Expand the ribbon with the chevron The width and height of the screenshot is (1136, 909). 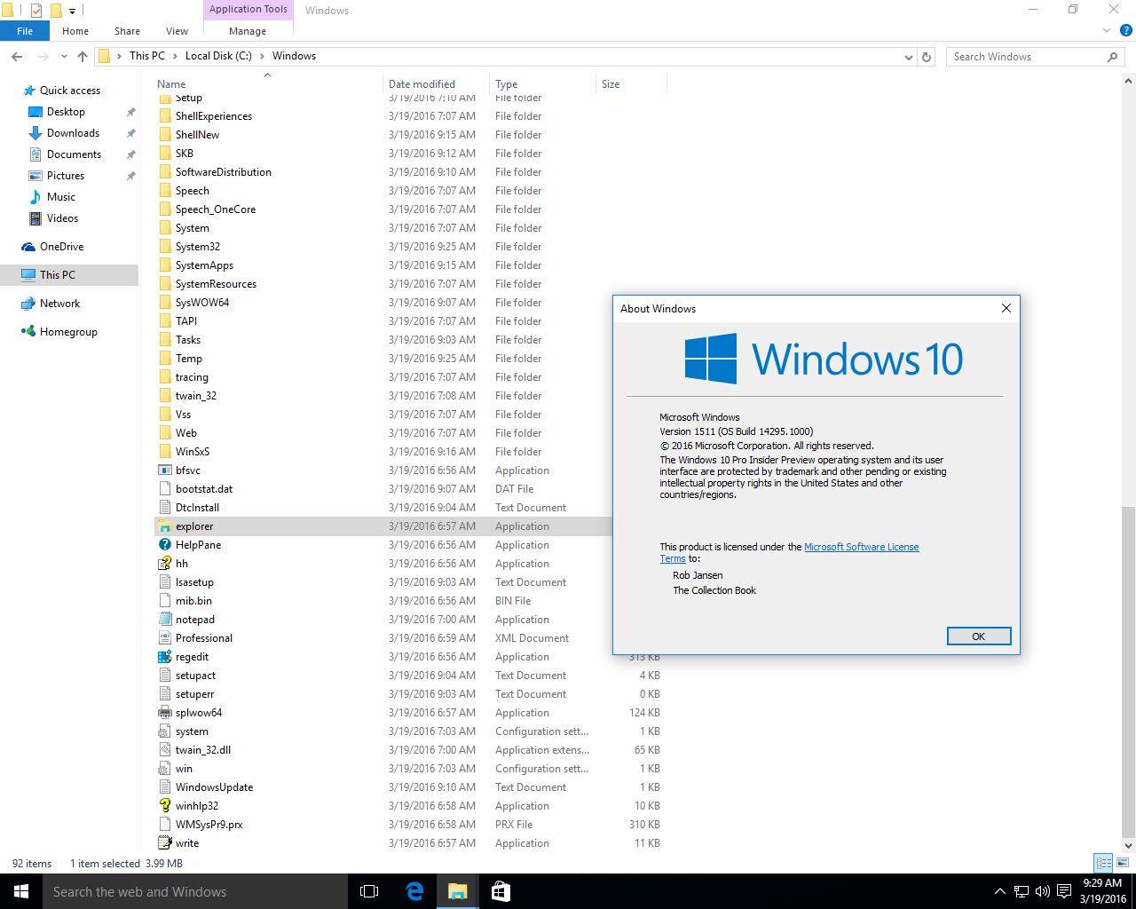(x=1107, y=30)
